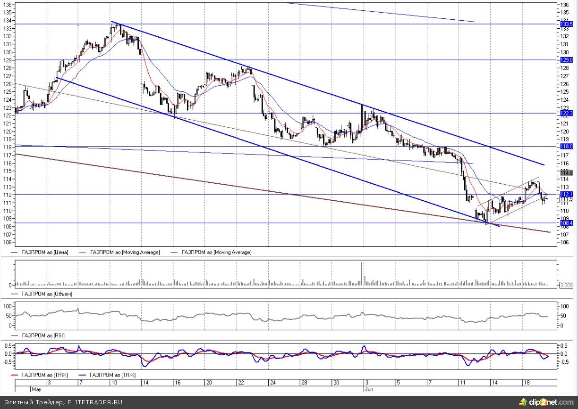Image resolution: width=578 pixels, height=409 pixels.
Task: Select the 108.4 price level label
Action: [566, 223]
